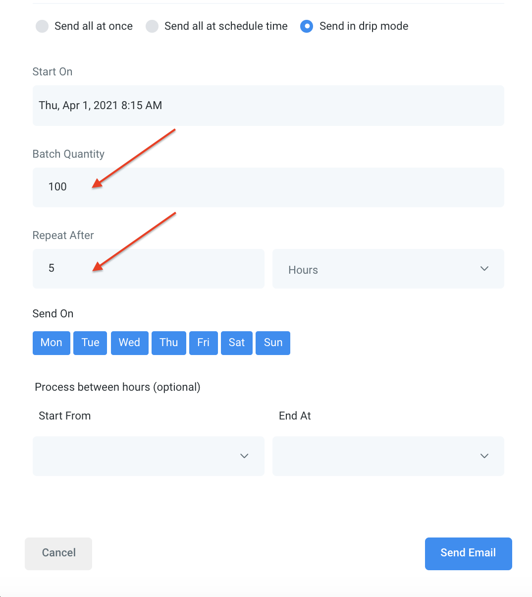Viewport: 532px width, 597px height.
Task: Open the 'Start From' hour dropdown
Action: (x=148, y=456)
